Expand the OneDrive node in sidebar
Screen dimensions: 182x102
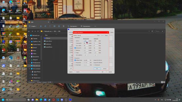point(29,42)
